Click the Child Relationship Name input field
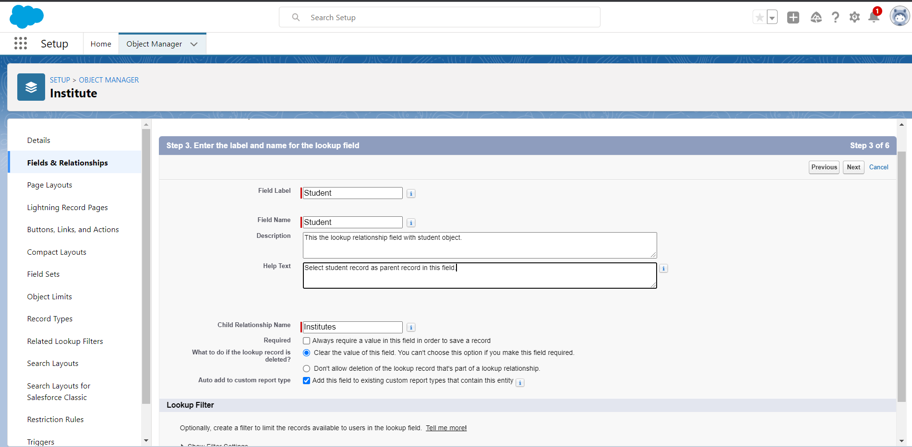Image resolution: width=912 pixels, height=447 pixels. tap(352, 327)
